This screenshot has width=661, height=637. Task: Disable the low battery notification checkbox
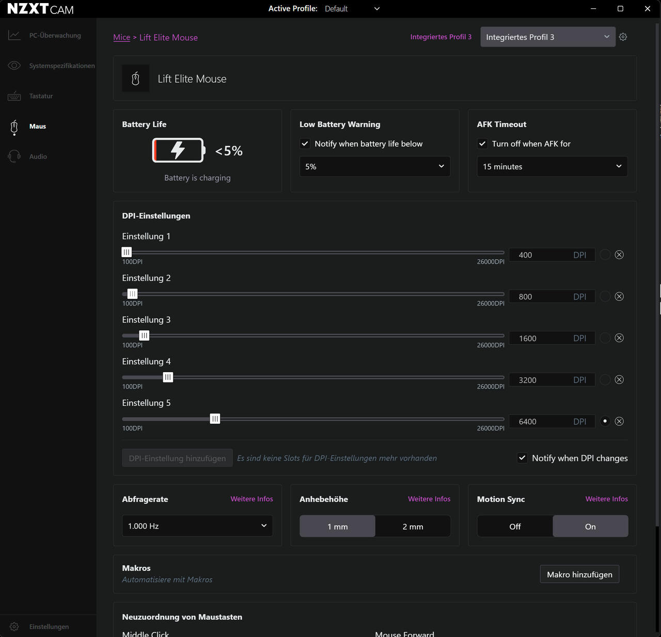tap(305, 144)
